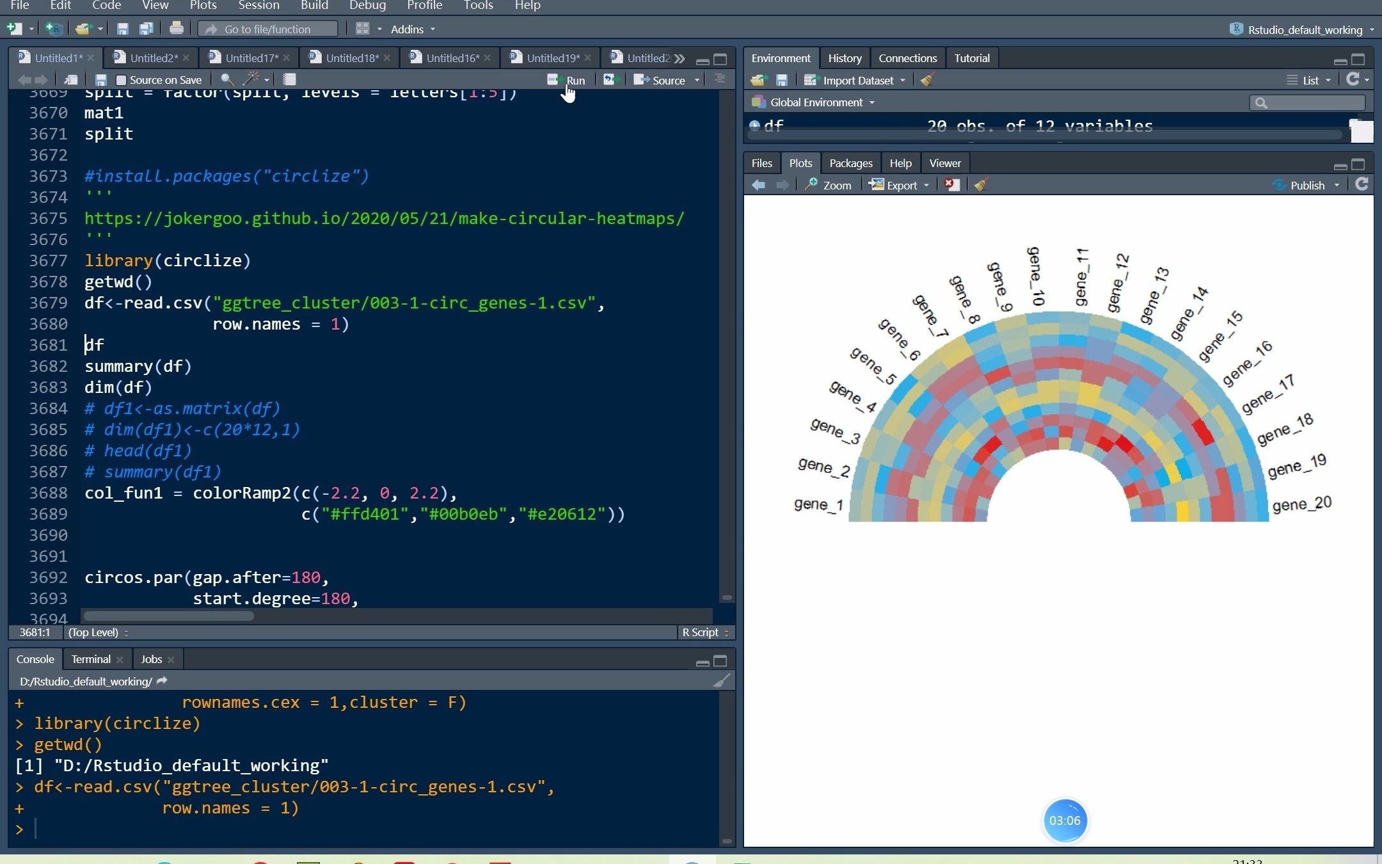Open the Global Environment dropdown
This screenshot has height=864, width=1382.
click(815, 102)
